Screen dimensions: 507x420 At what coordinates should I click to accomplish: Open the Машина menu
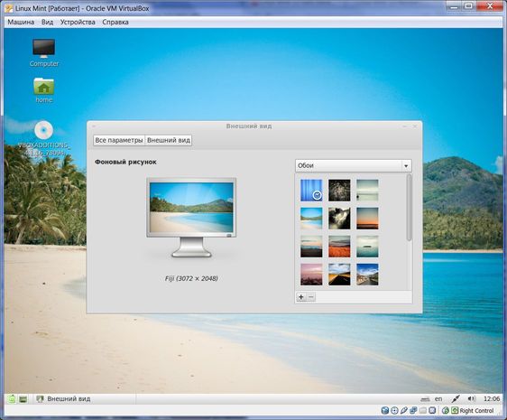(21, 22)
